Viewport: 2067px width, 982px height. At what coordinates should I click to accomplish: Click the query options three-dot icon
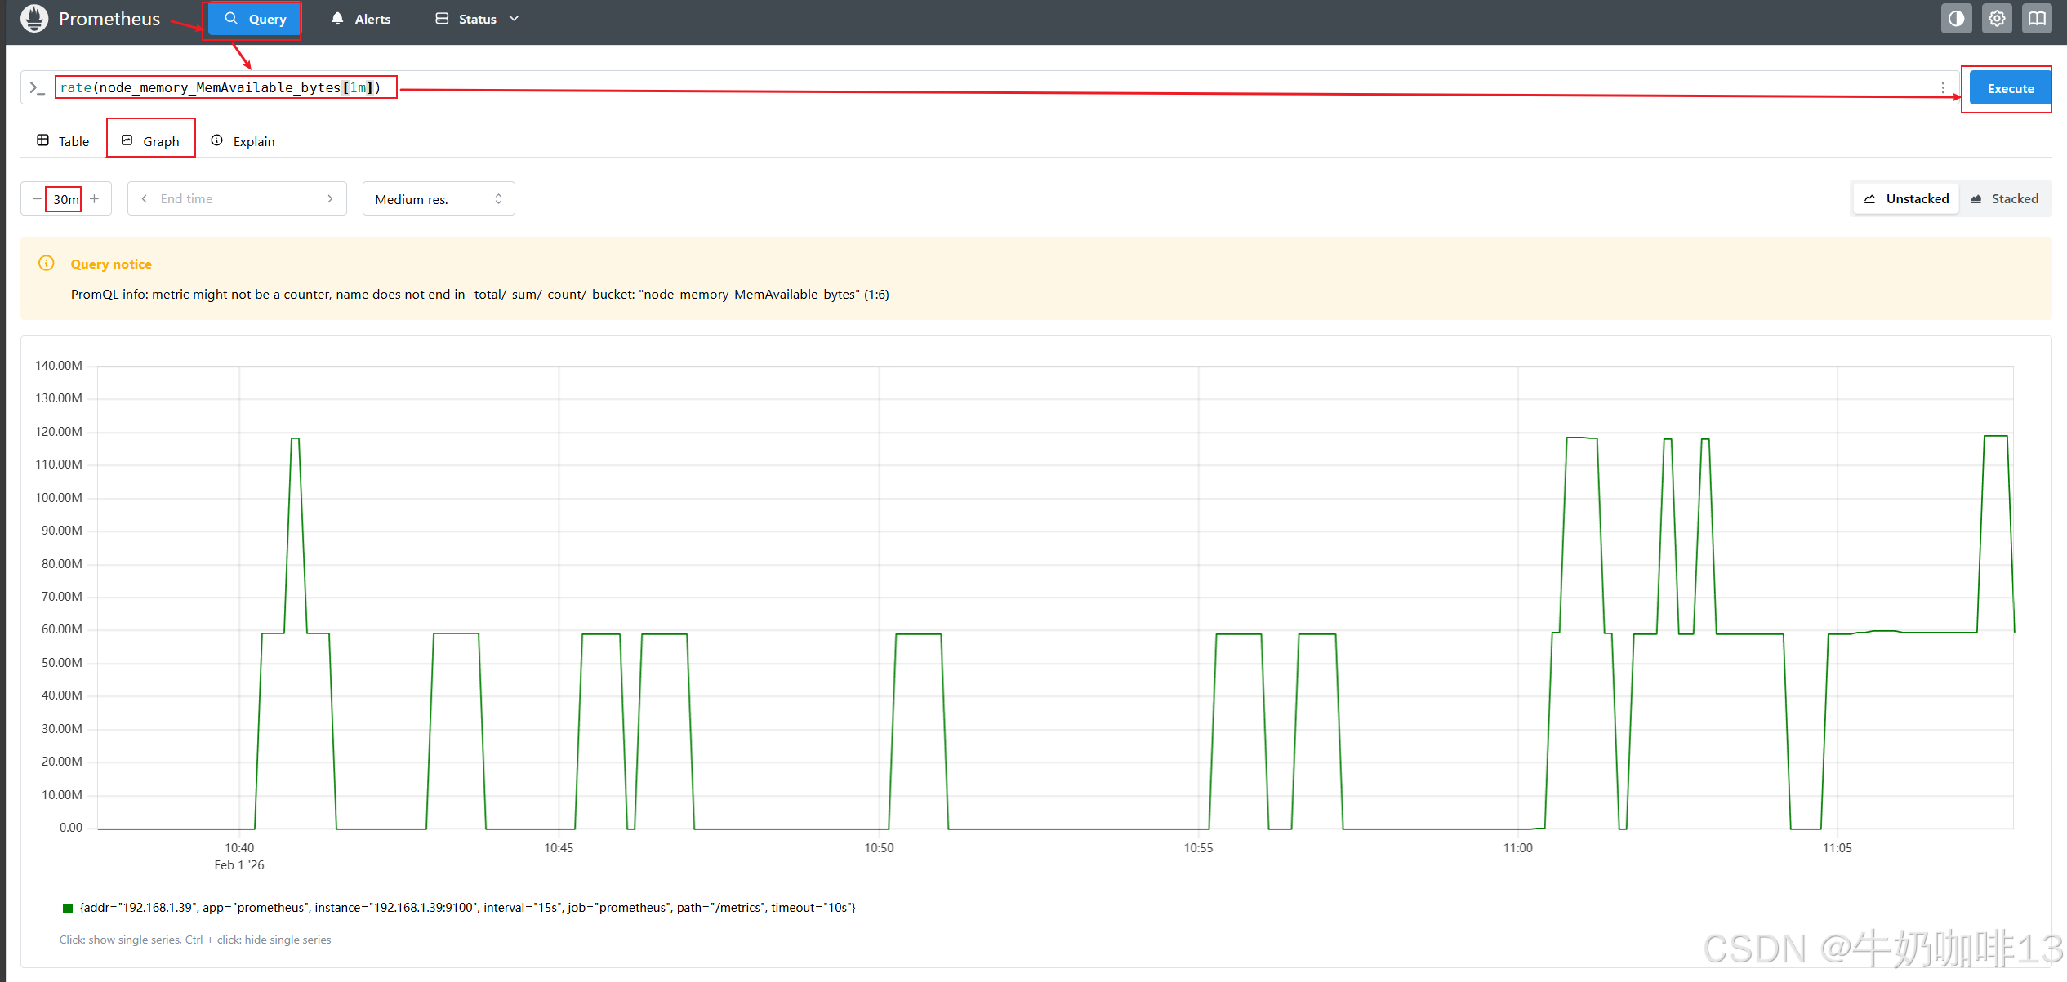click(1943, 88)
